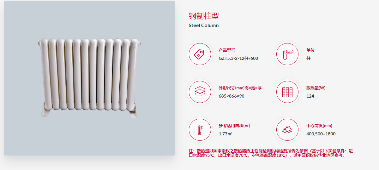The image size is (379, 170).
Task: Select the 单位 label text
Action: point(310,50)
